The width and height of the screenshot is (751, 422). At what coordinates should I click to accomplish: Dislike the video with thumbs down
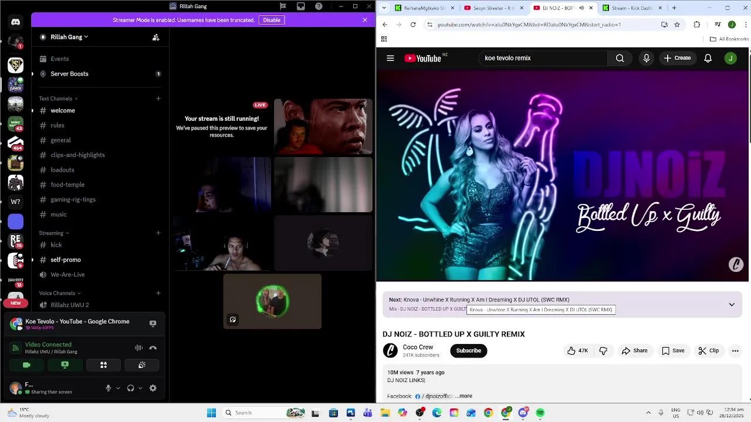[x=603, y=350]
